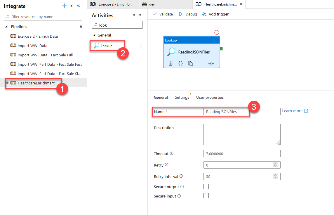Screen dimensions: 334x215
Task: Collapse the General activities group
Action: tap(94, 35)
